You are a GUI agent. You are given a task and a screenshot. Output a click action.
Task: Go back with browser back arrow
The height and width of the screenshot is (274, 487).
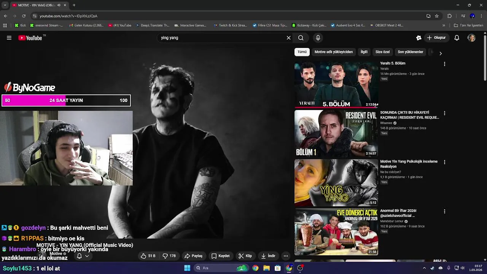tap(5, 16)
